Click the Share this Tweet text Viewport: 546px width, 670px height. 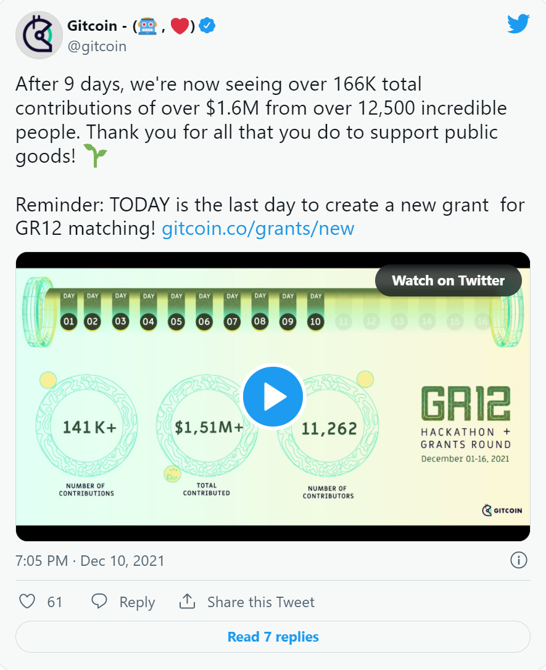pyautogui.click(x=261, y=602)
